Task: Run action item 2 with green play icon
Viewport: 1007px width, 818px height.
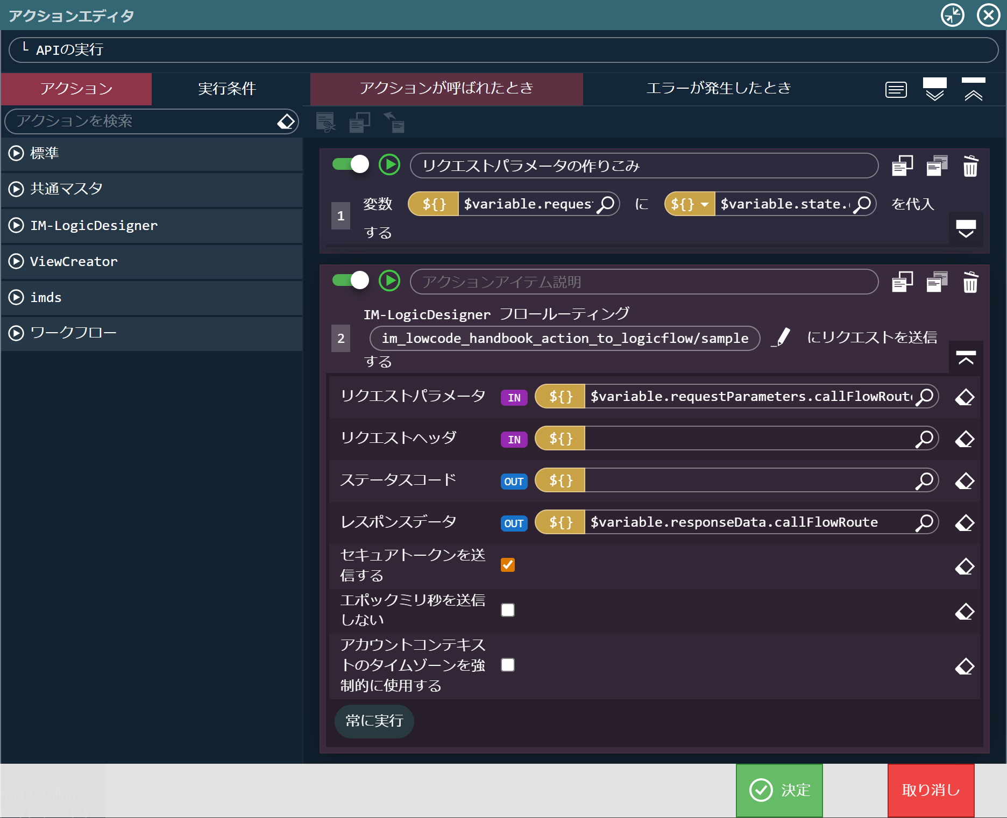Action: tap(389, 281)
